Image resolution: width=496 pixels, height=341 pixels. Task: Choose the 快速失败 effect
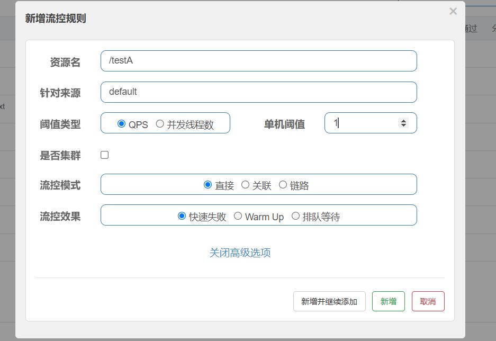[182, 216]
